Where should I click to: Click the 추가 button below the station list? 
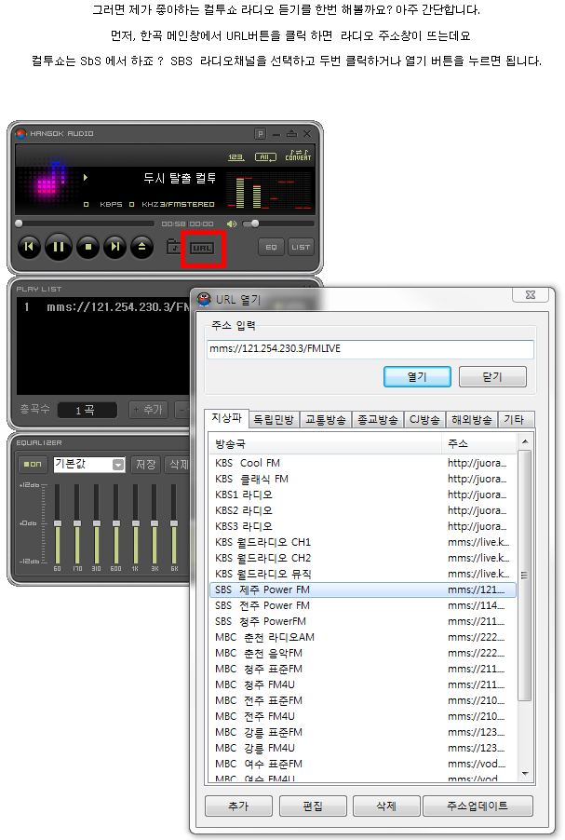pyautogui.click(x=239, y=806)
